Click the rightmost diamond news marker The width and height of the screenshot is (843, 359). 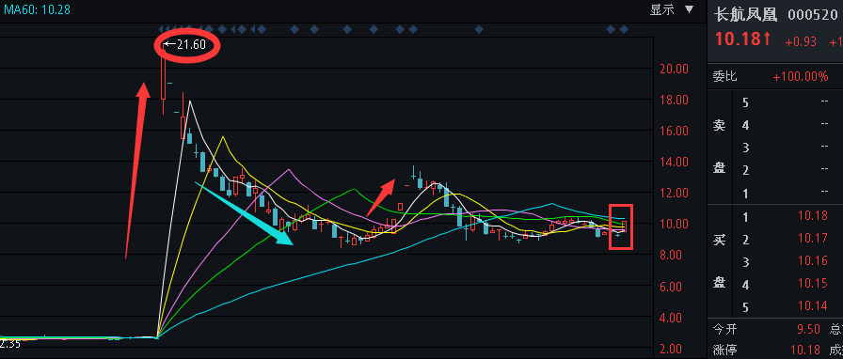[x=624, y=29]
